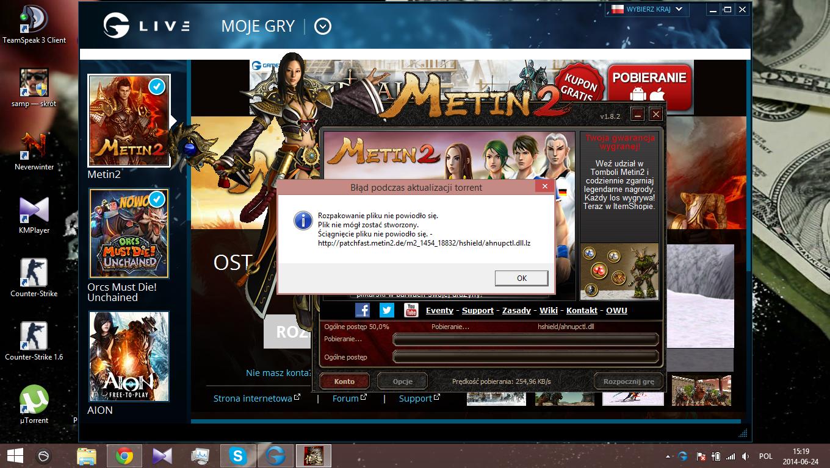Screen dimensions: 830x468
Task: Click the Pobieranie file progress bar
Action: [525, 339]
